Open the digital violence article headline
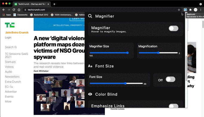204x117 pixels. (59, 47)
